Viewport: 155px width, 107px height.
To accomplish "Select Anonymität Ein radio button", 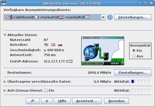I will (134, 50).
